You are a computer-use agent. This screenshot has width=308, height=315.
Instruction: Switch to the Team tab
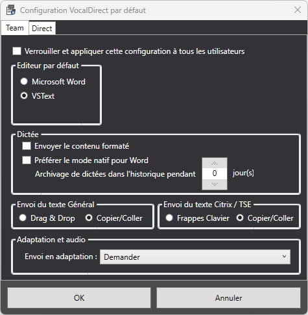(x=15, y=28)
